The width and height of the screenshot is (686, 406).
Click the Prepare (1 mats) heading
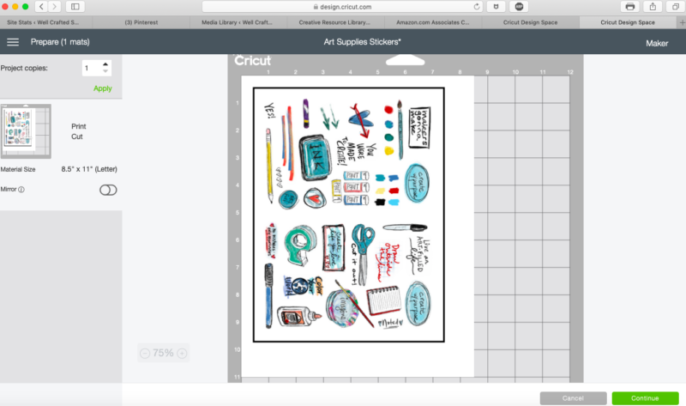(60, 42)
